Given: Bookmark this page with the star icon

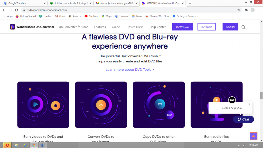Looking at the screenshot, I should point(239,10).
